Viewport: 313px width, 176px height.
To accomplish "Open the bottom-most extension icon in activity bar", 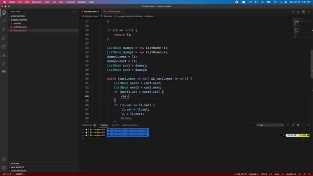I will pos(4,72).
